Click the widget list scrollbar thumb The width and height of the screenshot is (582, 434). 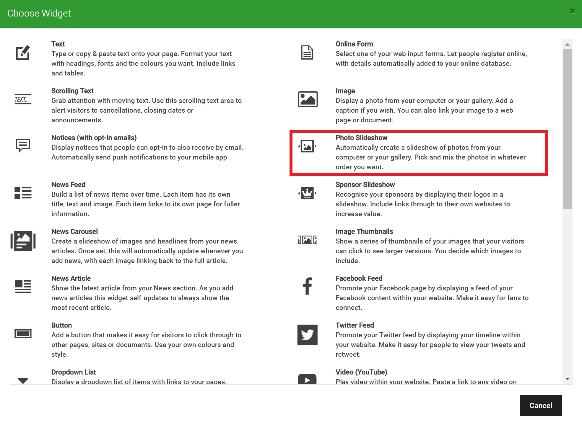(x=567, y=129)
